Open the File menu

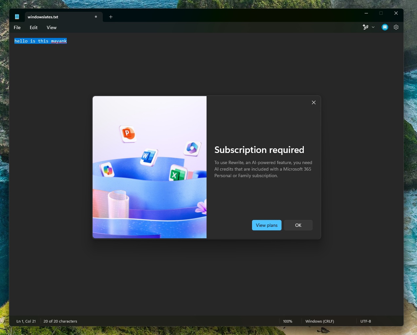17,27
